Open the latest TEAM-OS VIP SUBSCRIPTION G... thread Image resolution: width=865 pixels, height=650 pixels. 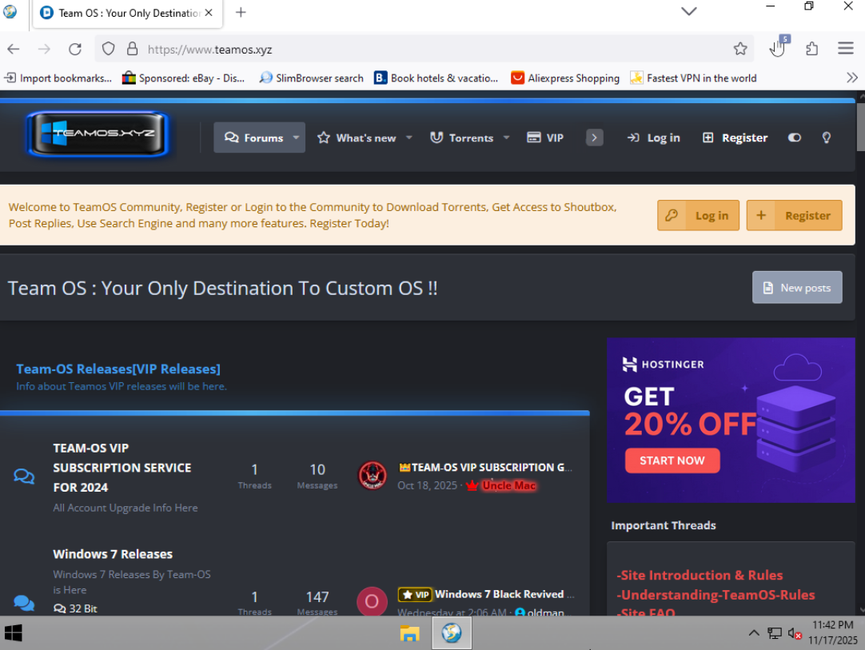tap(485, 468)
